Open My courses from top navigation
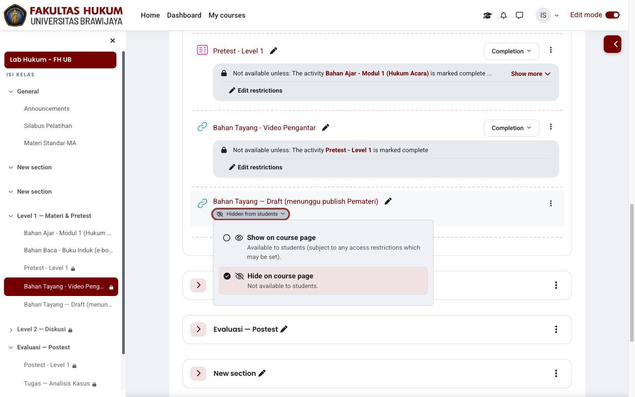The height and width of the screenshot is (397, 635). (227, 15)
